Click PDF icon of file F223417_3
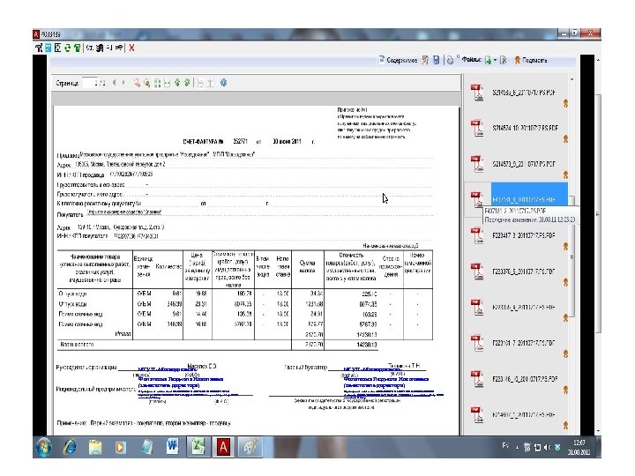 (477, 235)
